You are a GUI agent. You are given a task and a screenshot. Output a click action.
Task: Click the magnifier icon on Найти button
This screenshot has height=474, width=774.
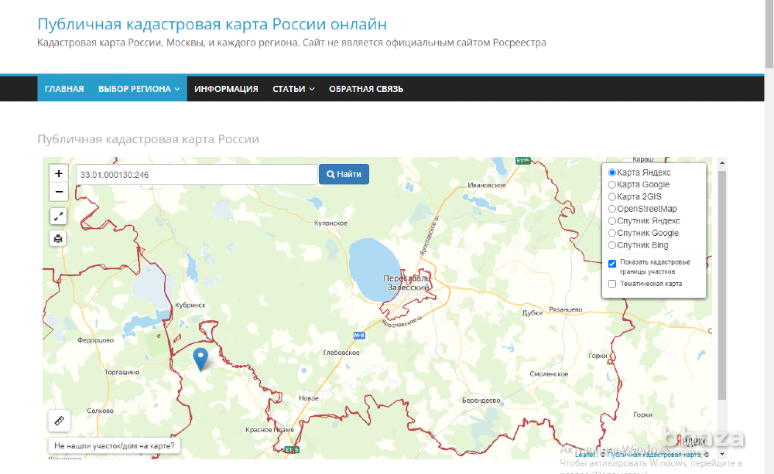[x=330, y=174]
